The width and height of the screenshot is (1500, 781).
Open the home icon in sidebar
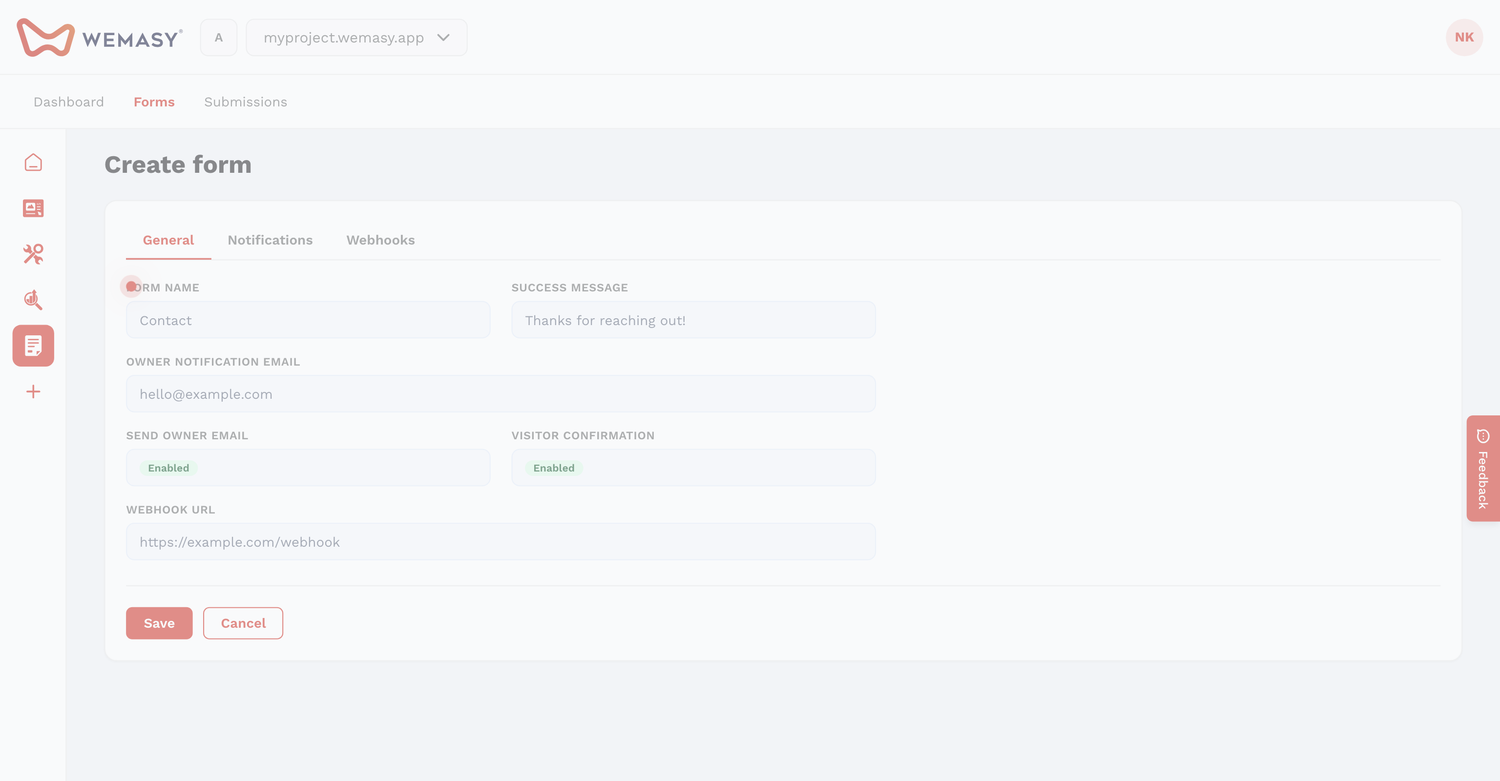[x=33, y=163]
